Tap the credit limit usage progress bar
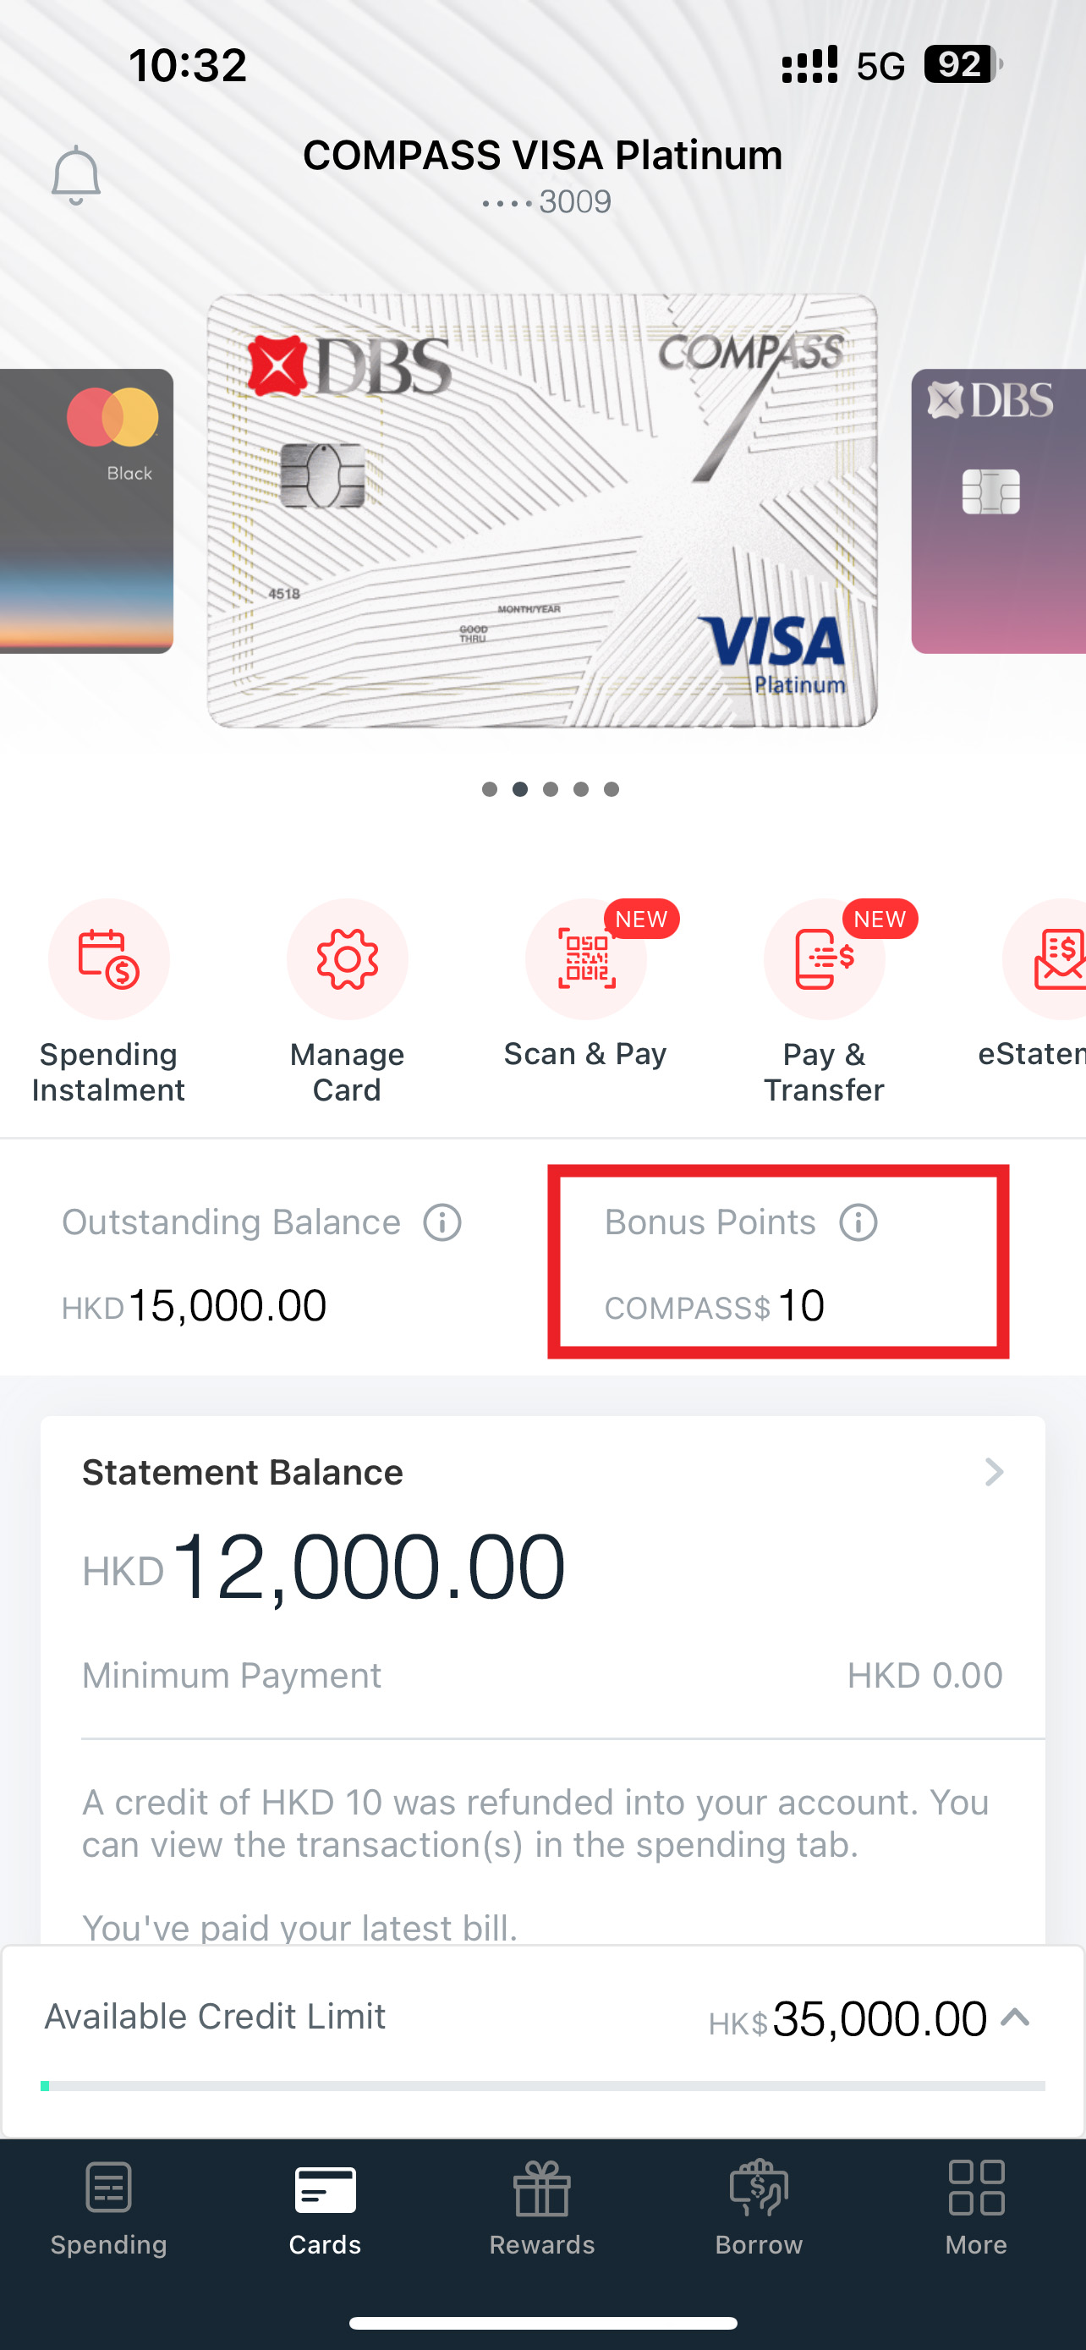Screen dimensions: 1086x2350 pyautogui.click(x=542, y=2086)
